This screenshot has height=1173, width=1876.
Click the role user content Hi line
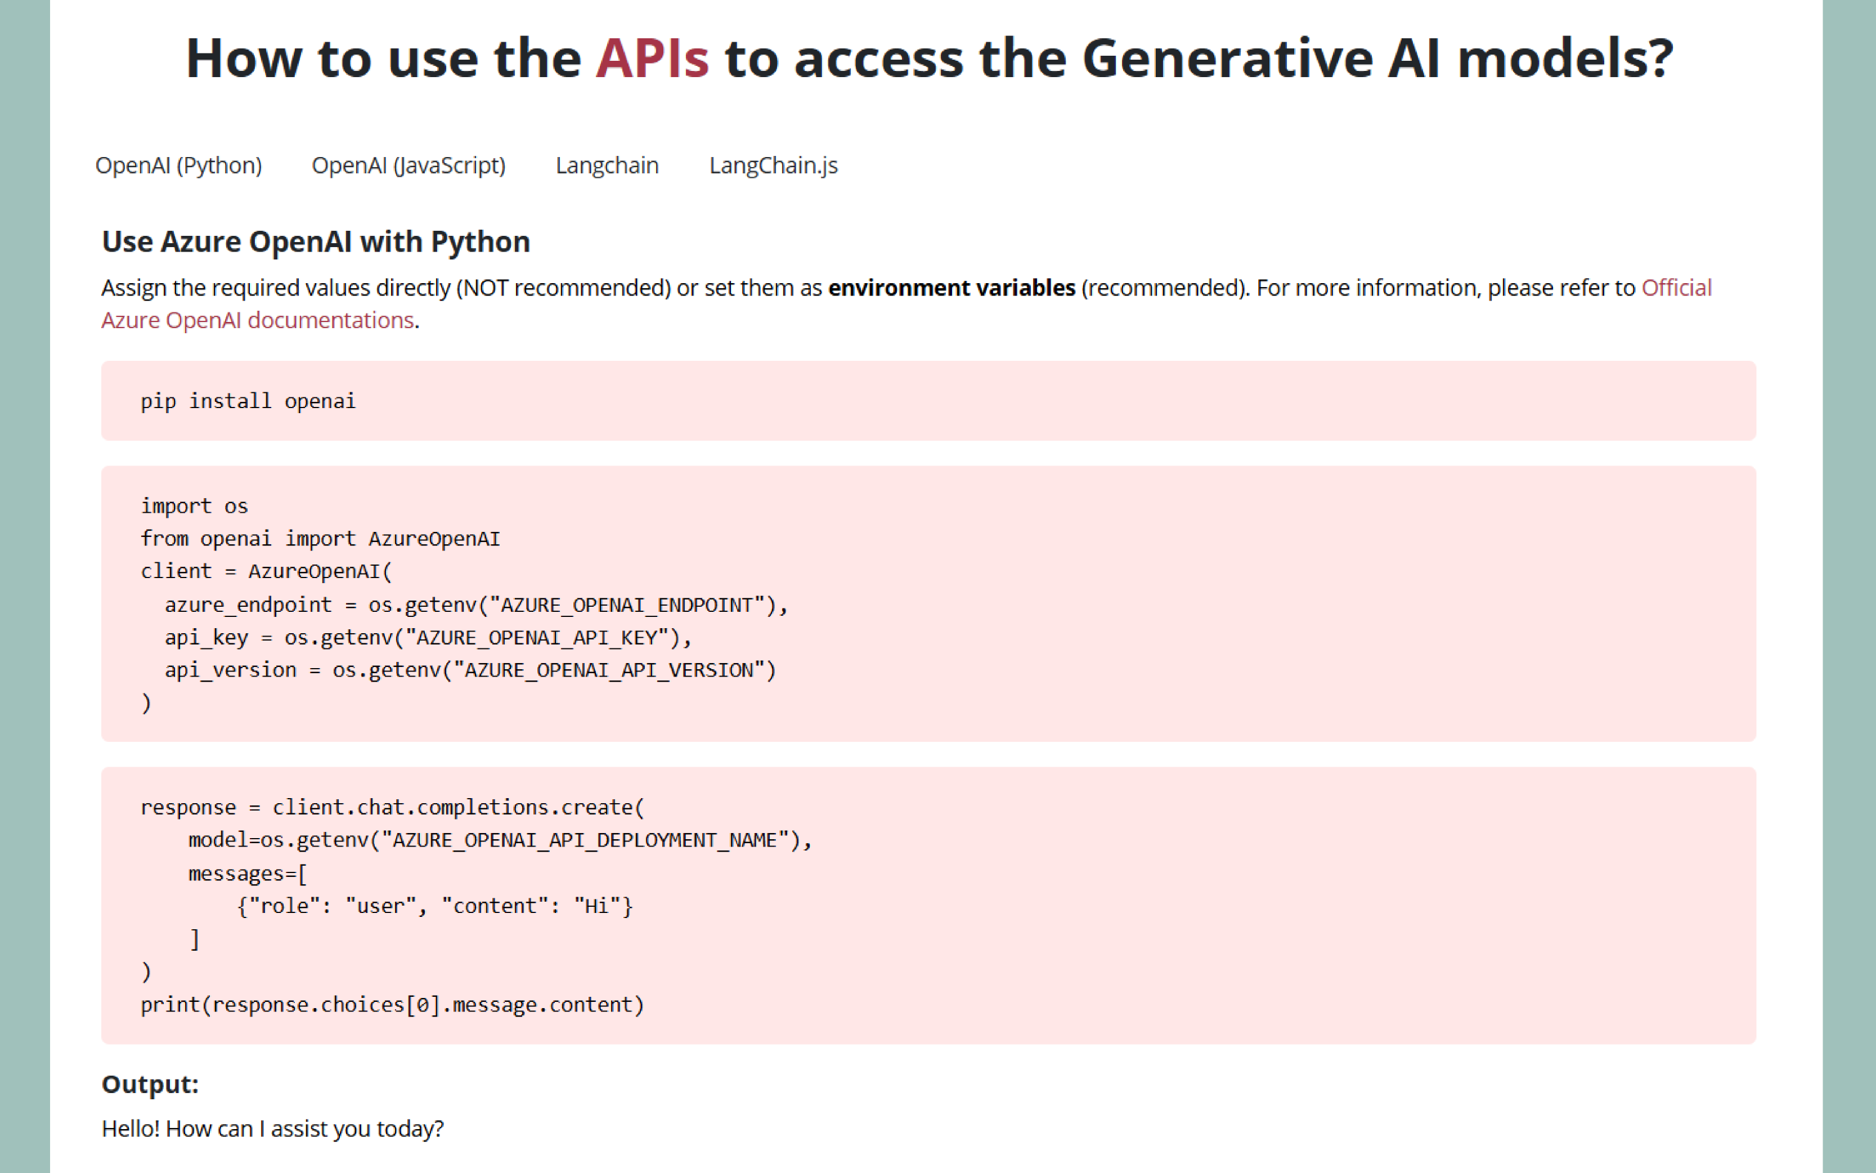434,906
